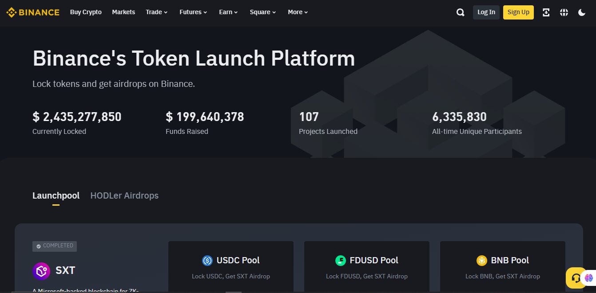This screenshot has width=596, height=293.
Task: Switch to the HODLer Airdrops tab
Action: pyautogui.click(x=124, y=195)
